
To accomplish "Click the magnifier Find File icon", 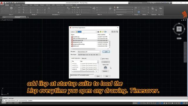I will (112, 32).
